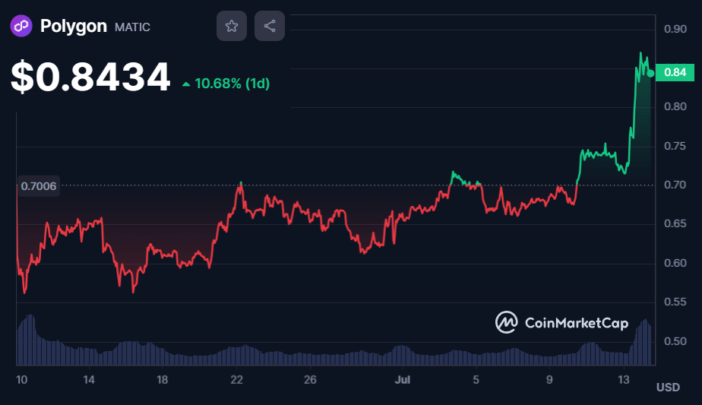Click the 10.68% (1d) change text
The width and height of the screenshot is (702, 405).
[x=232, y=83]
